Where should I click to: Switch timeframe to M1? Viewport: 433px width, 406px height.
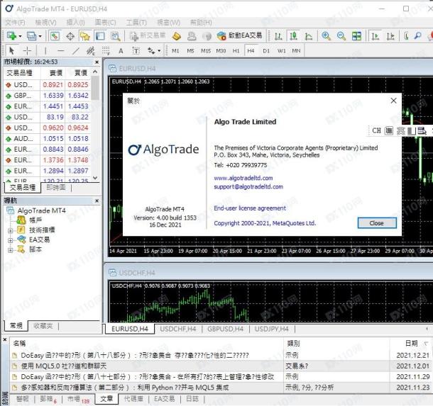[x=175, y=51]
